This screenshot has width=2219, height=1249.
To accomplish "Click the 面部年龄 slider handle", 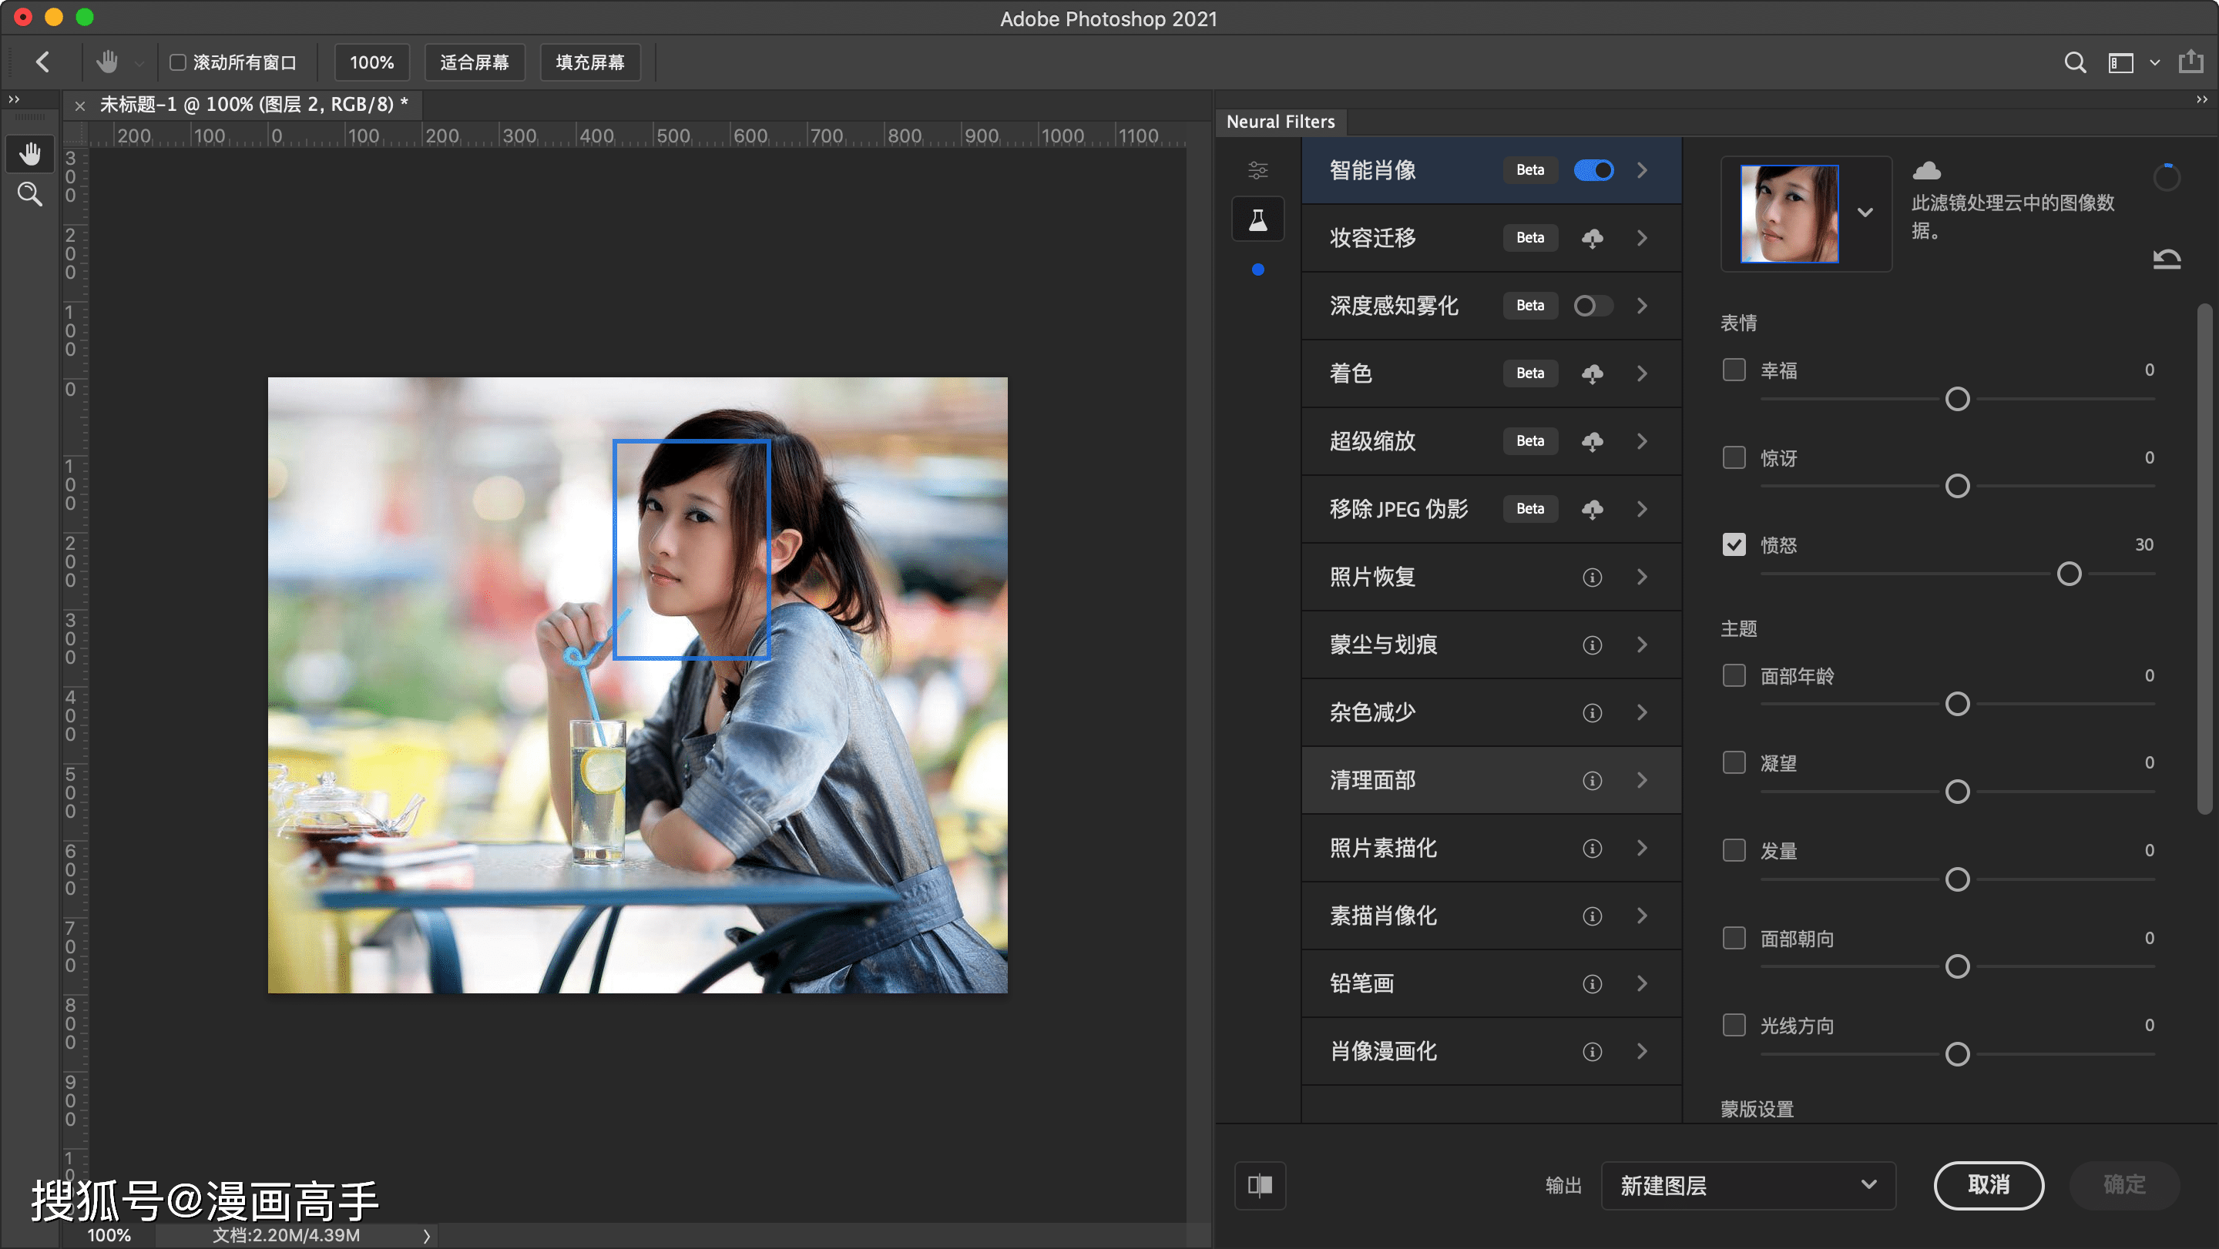I will tap(1957, 704).
